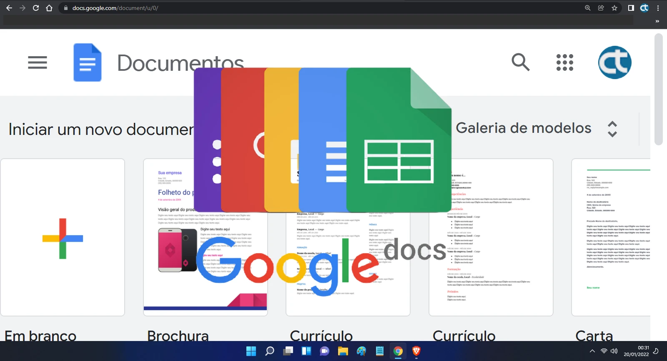The image size is (667, 361).
Task: Show hidden system tray icons
Action: click(x=592, y=351)
